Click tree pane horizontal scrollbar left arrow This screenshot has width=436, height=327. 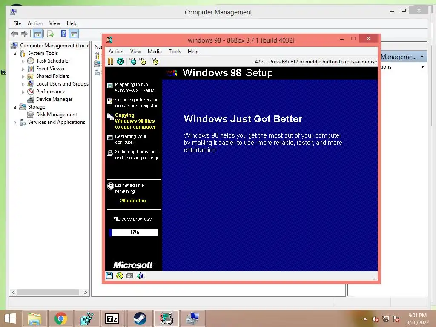point(13,292)
